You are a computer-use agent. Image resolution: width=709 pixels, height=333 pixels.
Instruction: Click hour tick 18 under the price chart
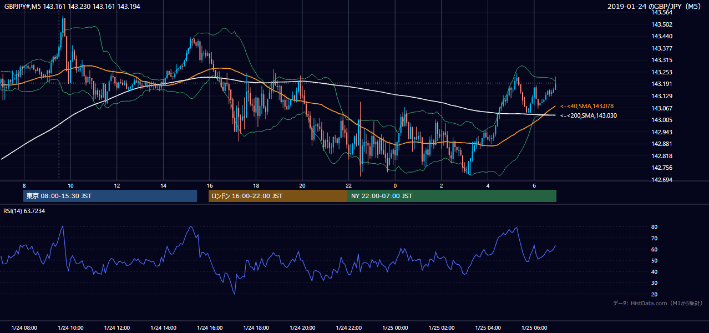[256, 185]
